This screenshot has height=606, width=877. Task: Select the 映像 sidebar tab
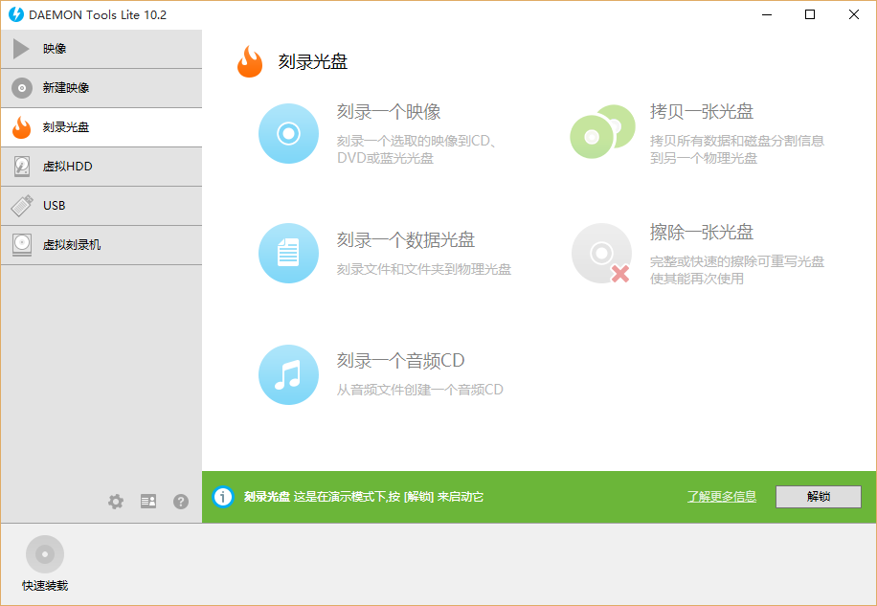click(x=101, y=49)
